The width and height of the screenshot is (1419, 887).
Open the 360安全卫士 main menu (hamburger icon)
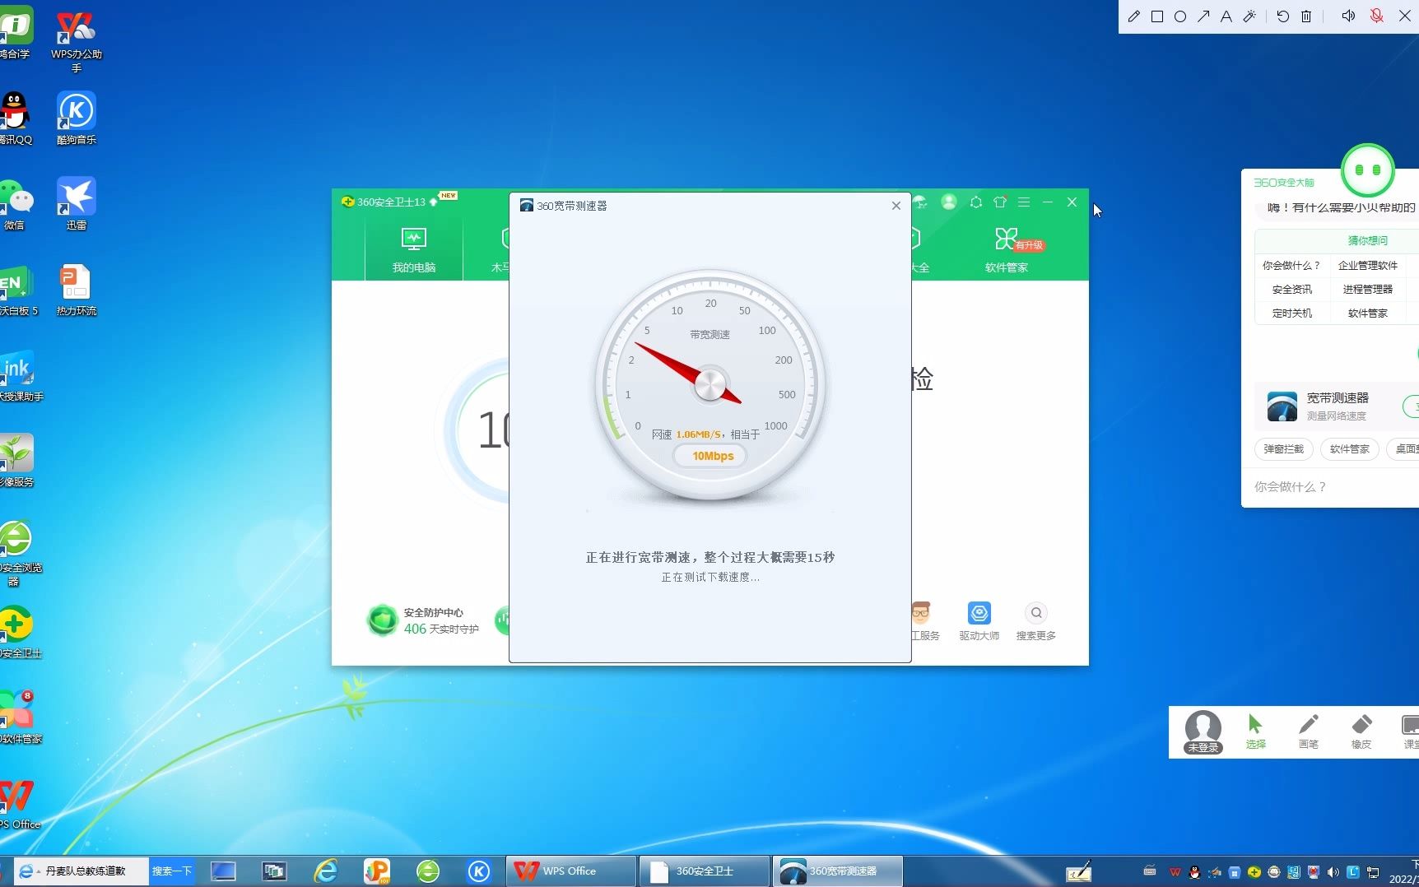point(1023,202)
